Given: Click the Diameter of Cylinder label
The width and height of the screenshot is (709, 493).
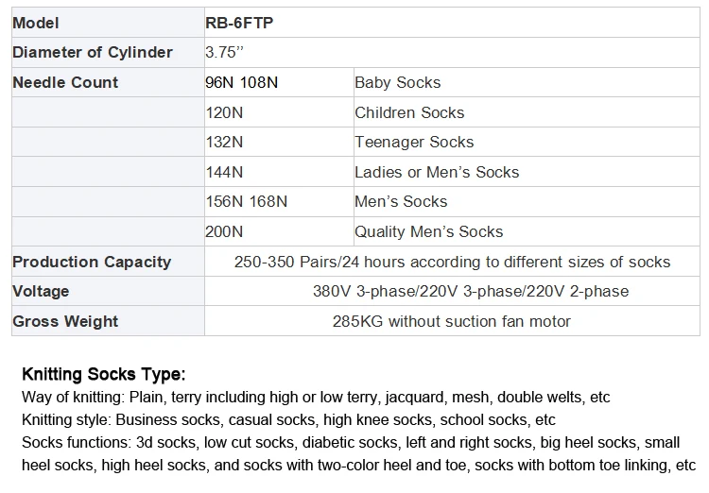Looking at the screenshot, I should point(92,53).
